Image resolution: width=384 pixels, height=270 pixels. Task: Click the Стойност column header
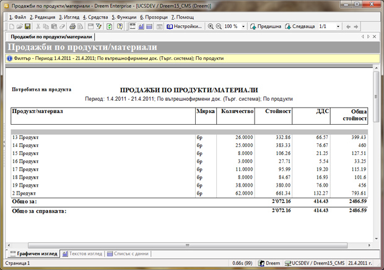coord(273,116)
